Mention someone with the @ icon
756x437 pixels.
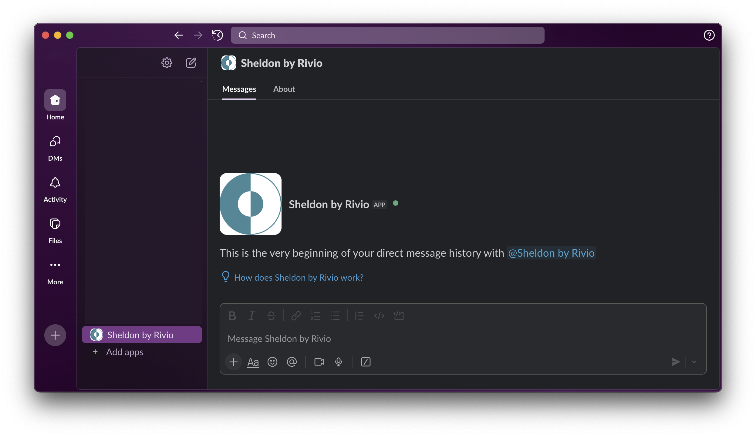pos(292,362)
